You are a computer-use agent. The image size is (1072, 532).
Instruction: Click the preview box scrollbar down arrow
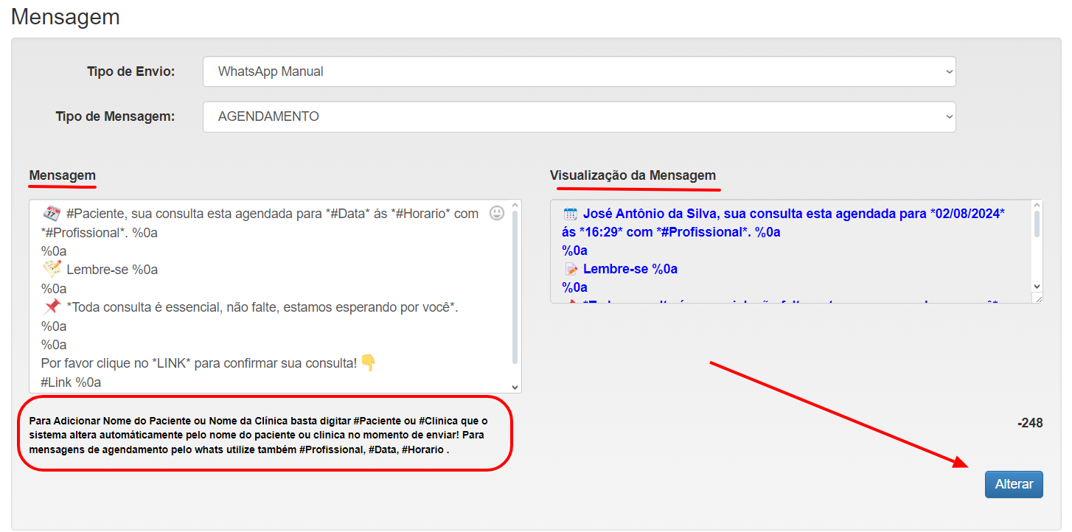click(x=1037, y=286)
